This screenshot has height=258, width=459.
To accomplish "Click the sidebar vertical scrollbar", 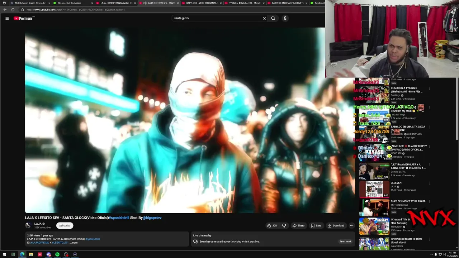I will (x=456, y=109).
